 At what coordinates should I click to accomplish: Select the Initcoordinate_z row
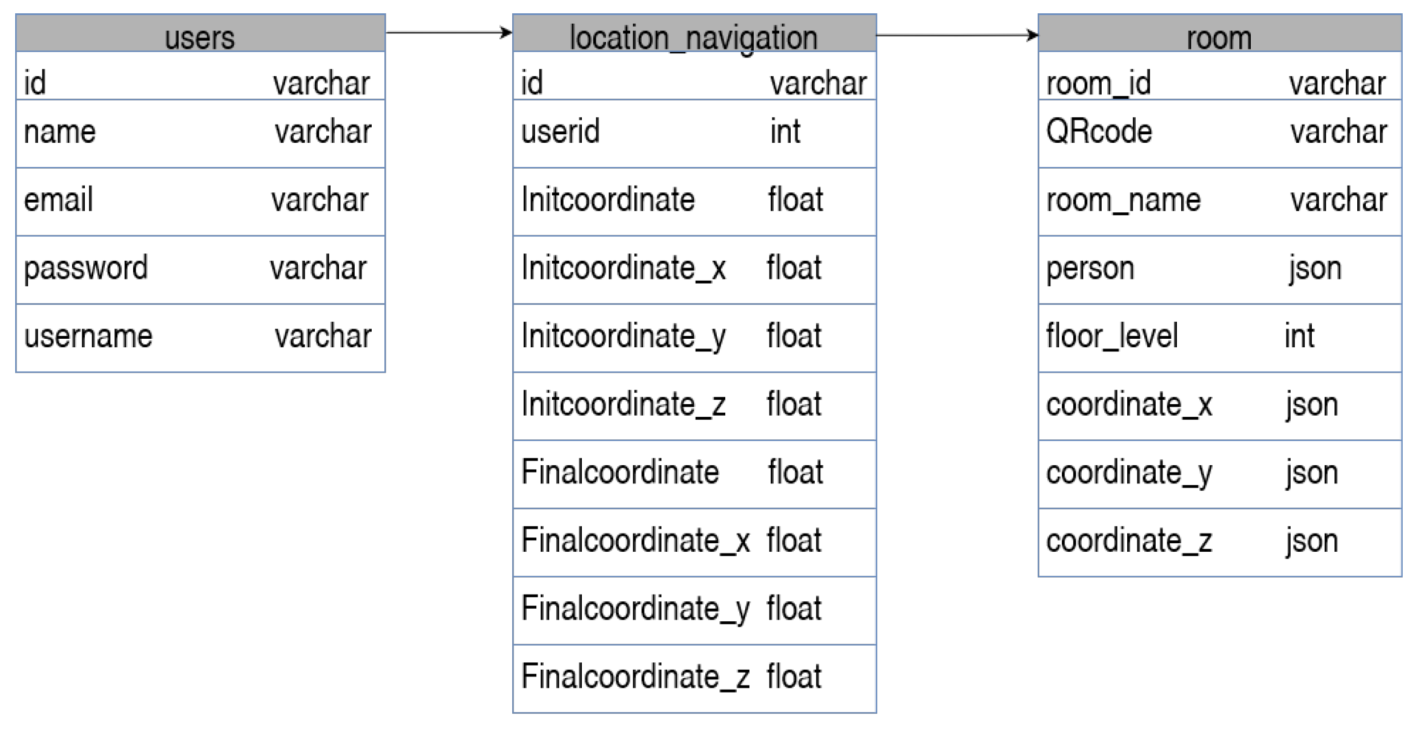(x=694, y=405)
